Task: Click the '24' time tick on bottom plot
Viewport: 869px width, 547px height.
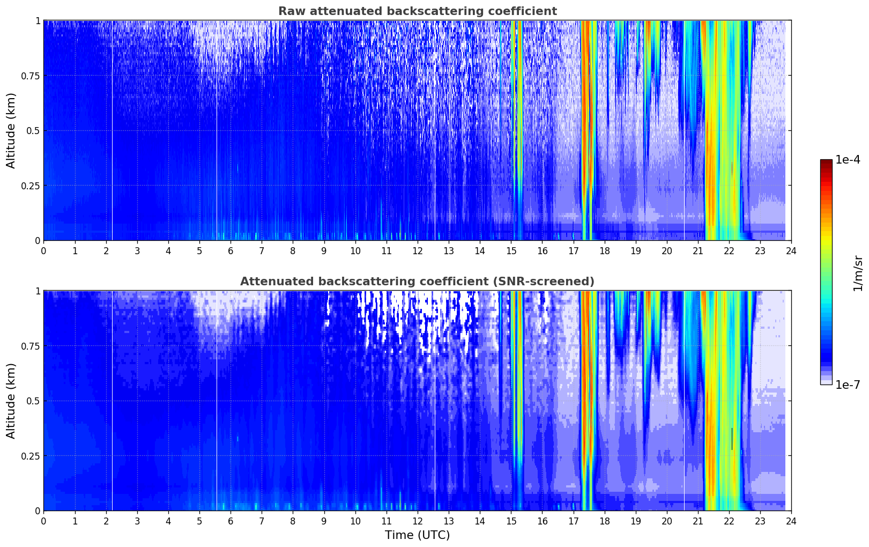Action: (791, 521)
